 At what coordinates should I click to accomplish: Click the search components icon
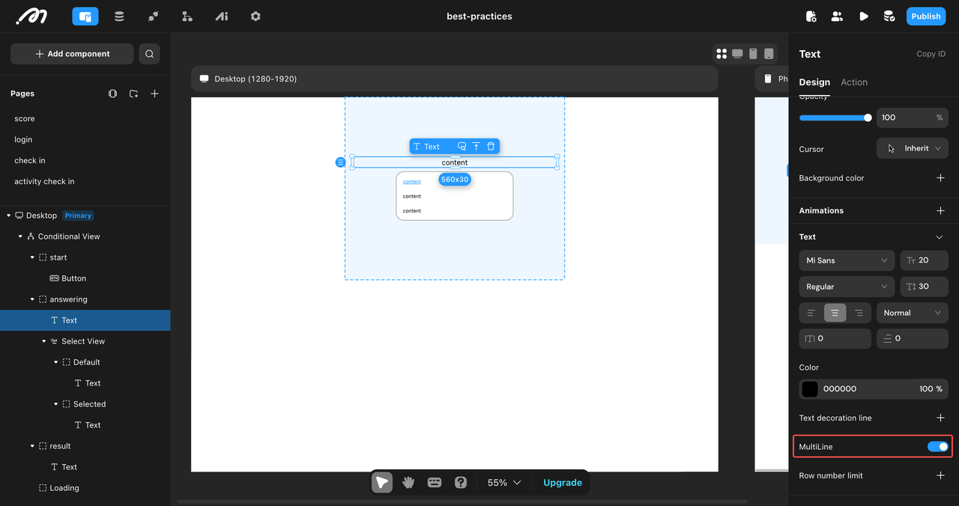(150, 54)
